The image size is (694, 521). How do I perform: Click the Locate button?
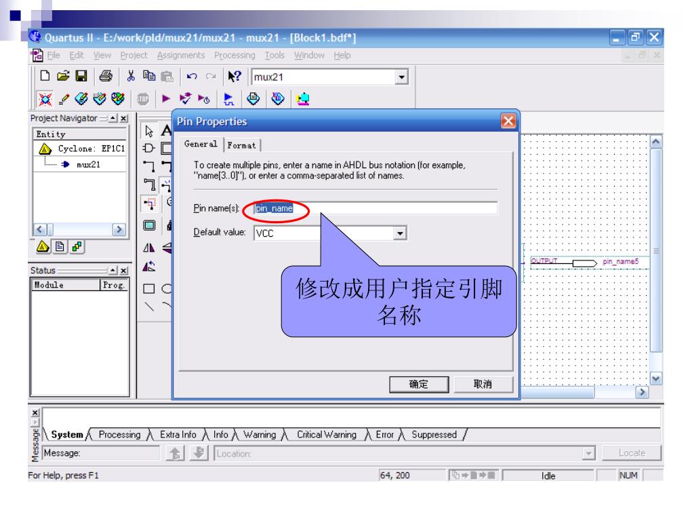point(632,452)
